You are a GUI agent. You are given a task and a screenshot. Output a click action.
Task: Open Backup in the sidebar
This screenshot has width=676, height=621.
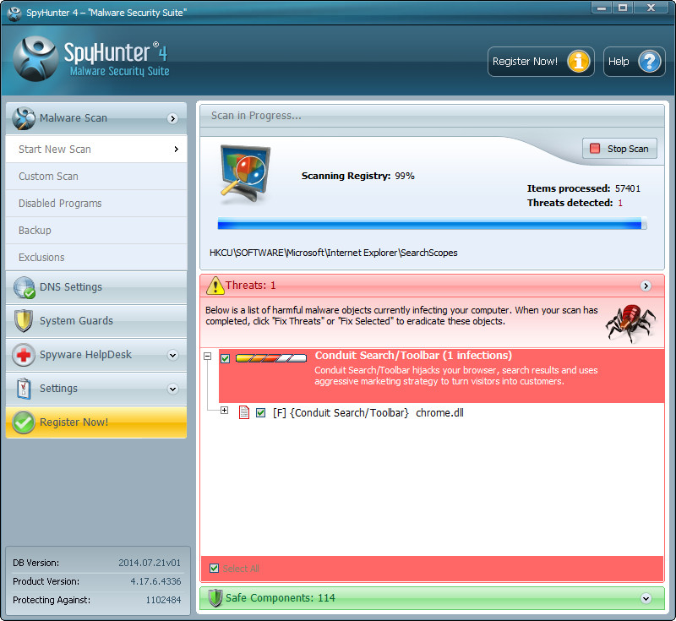(x=96, y=231)
